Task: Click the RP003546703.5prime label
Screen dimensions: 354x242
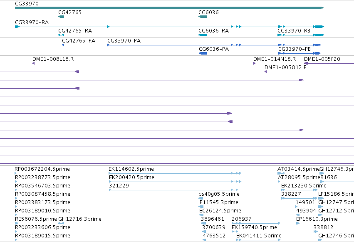Action: pos(42,186)
